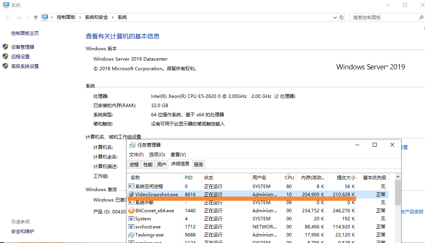Click shield icon beside 设备管理器
The width and height of the screenshot is (425, 243).
pos(5,47)
